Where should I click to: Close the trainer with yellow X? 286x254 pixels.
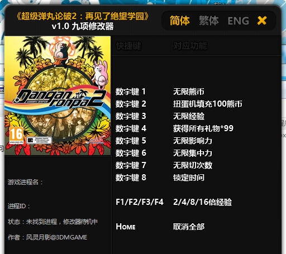pos(262,21)
